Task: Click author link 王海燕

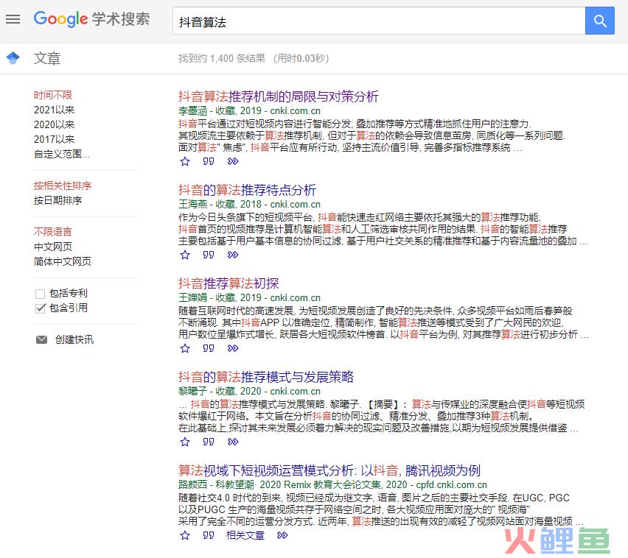Action: click(192, 205)
